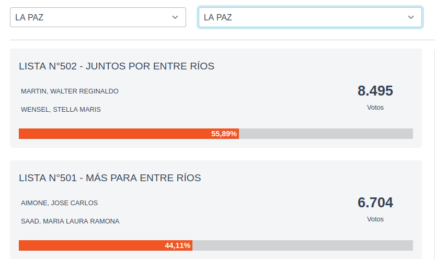This screenshot has height=259, width=435.
Task: Click the grey remainder of Lista 501 bar
Action: [303, 245]
